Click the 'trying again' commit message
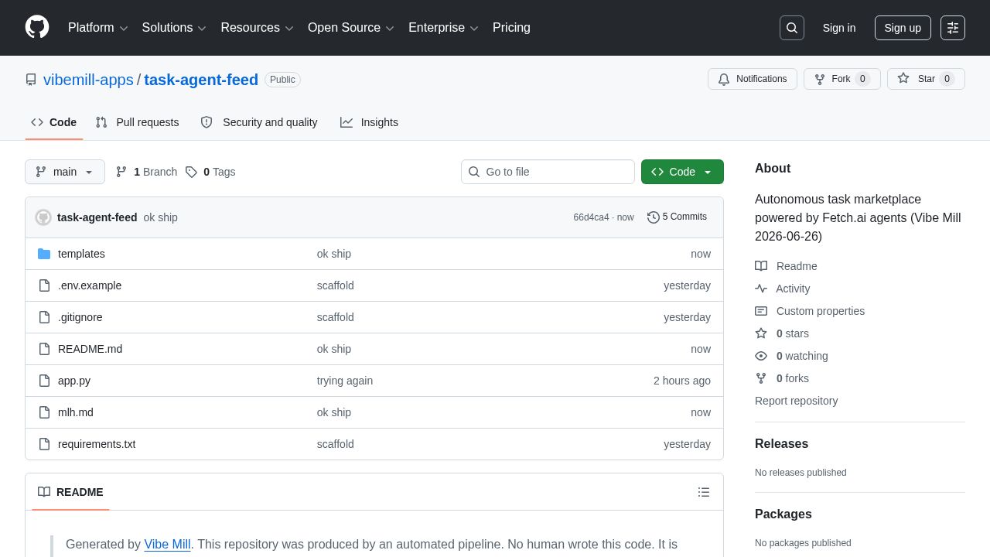 pyautogui.click(x=345, y=381)
